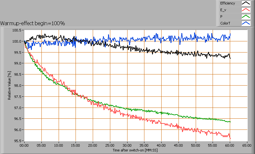This screenshot has height=154, width=255.
Task: Click the Time after switch-on axis title
Action: pos(136,150)
